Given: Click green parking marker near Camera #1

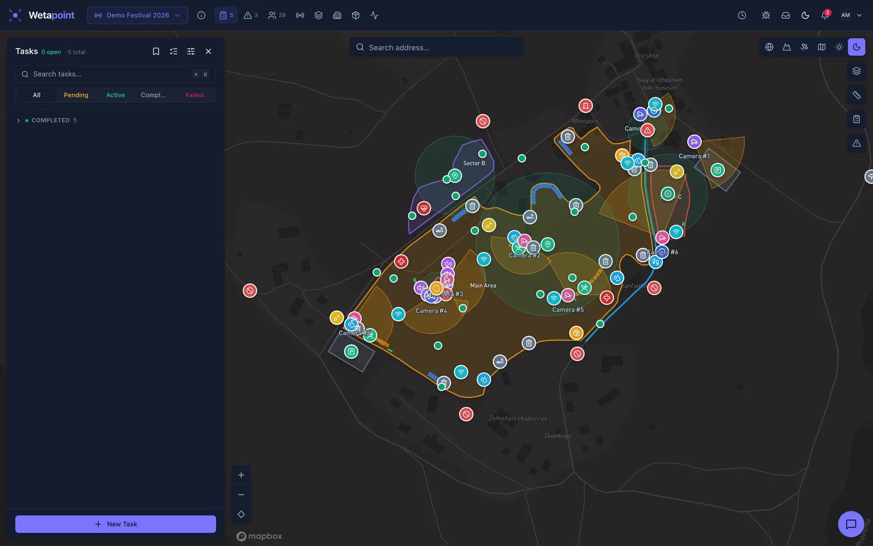Looking at the screenshot, I should [717, 170].
